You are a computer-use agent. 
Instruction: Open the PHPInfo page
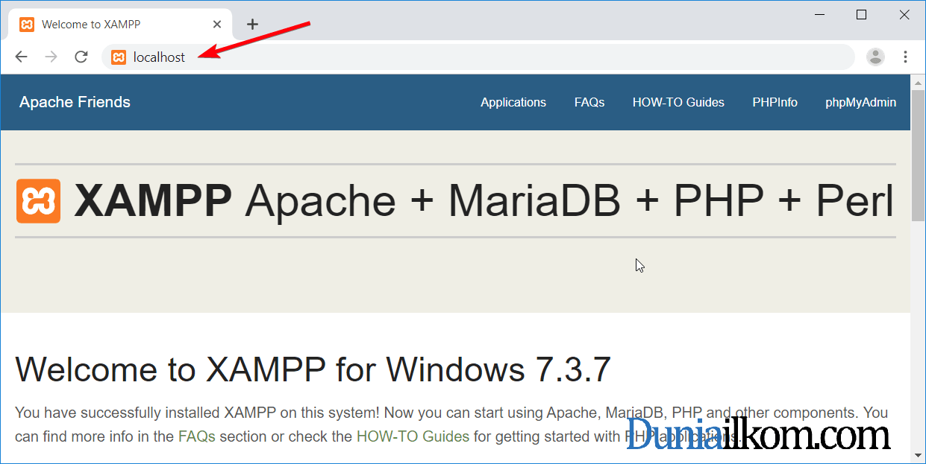click(775, 103)
